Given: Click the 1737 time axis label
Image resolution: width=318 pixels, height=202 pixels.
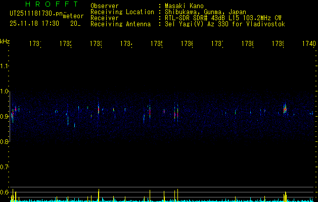Looking at the screenshot, I should point(217,43).
